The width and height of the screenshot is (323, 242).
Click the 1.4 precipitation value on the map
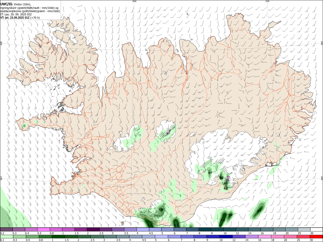[221, 178]
